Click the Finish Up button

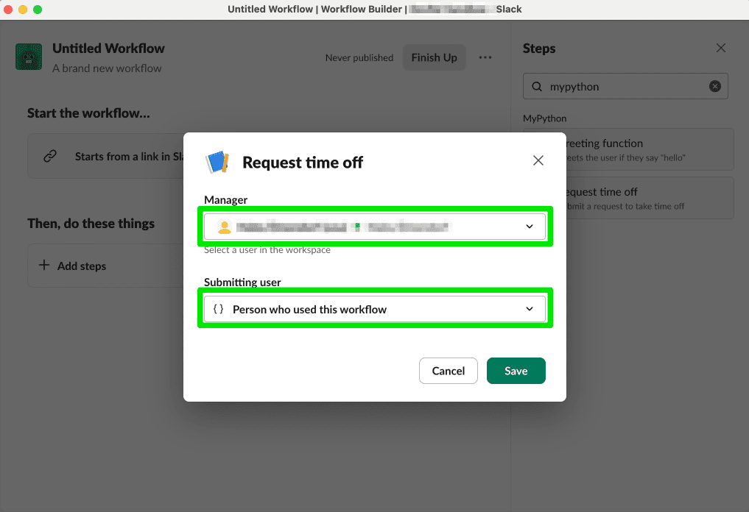tap(434, 57)
